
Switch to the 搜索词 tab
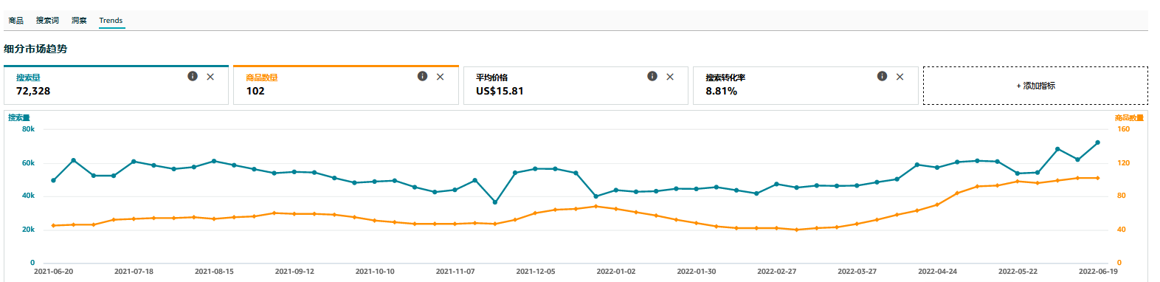(47, 21)
